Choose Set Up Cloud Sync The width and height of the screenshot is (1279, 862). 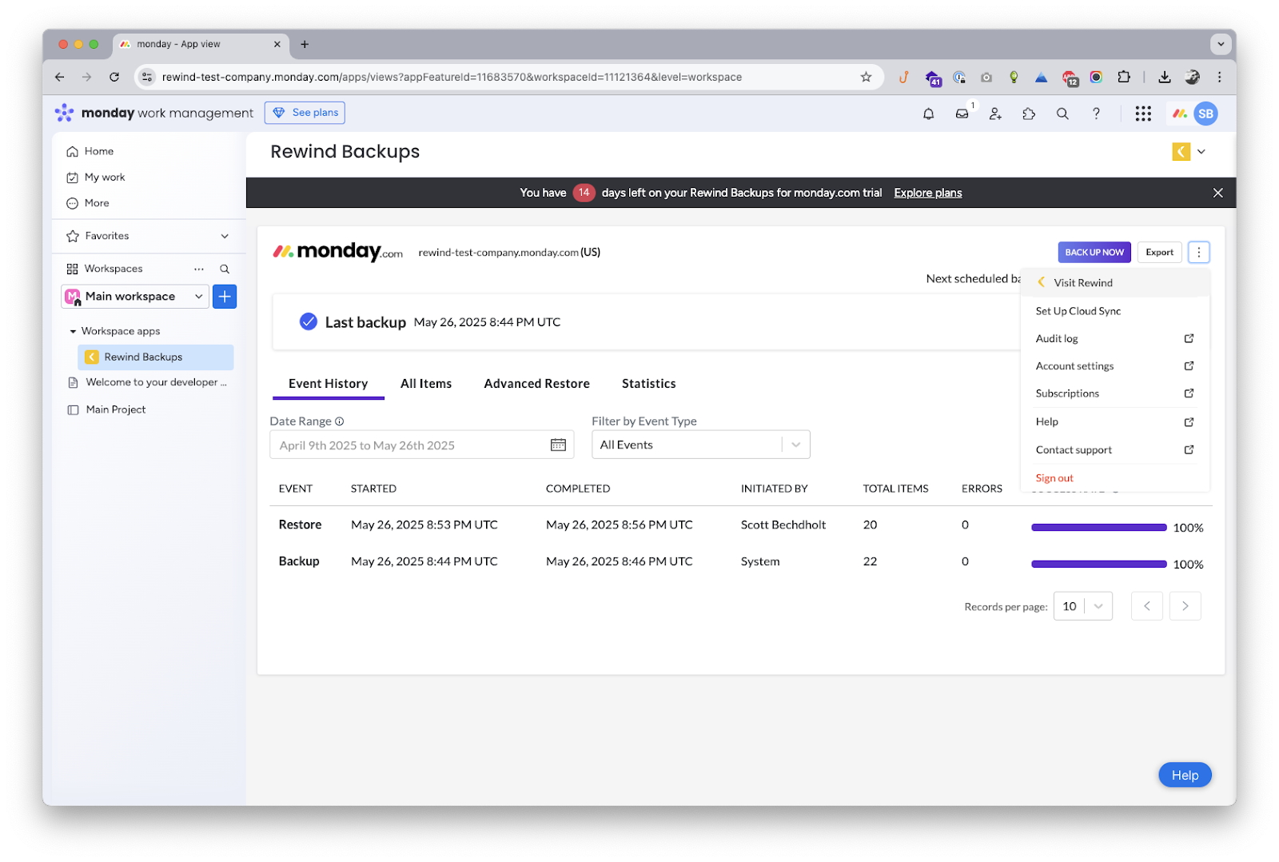point(1115,311)
